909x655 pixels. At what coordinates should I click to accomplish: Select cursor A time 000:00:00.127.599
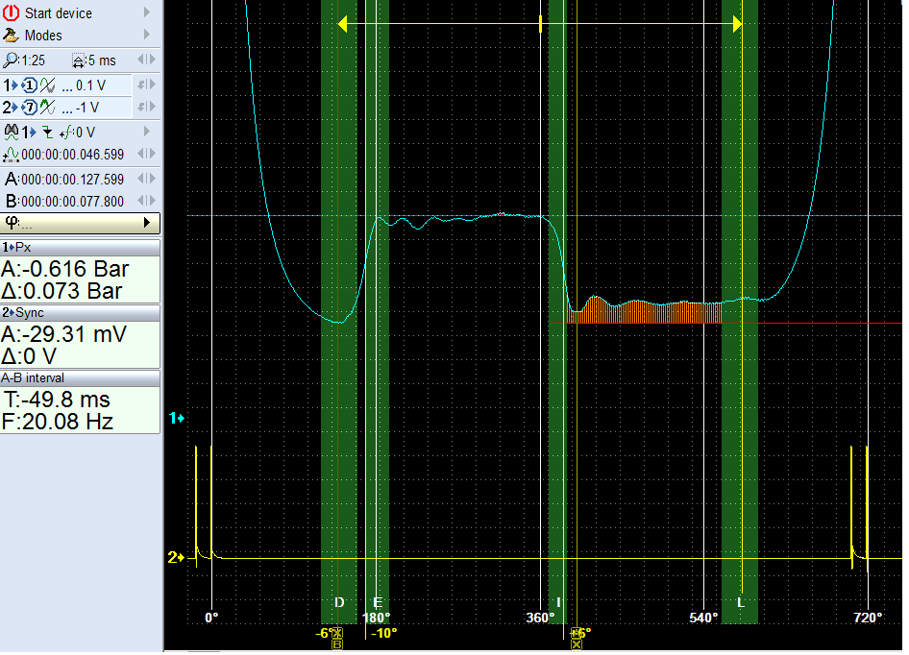[72, 180]
